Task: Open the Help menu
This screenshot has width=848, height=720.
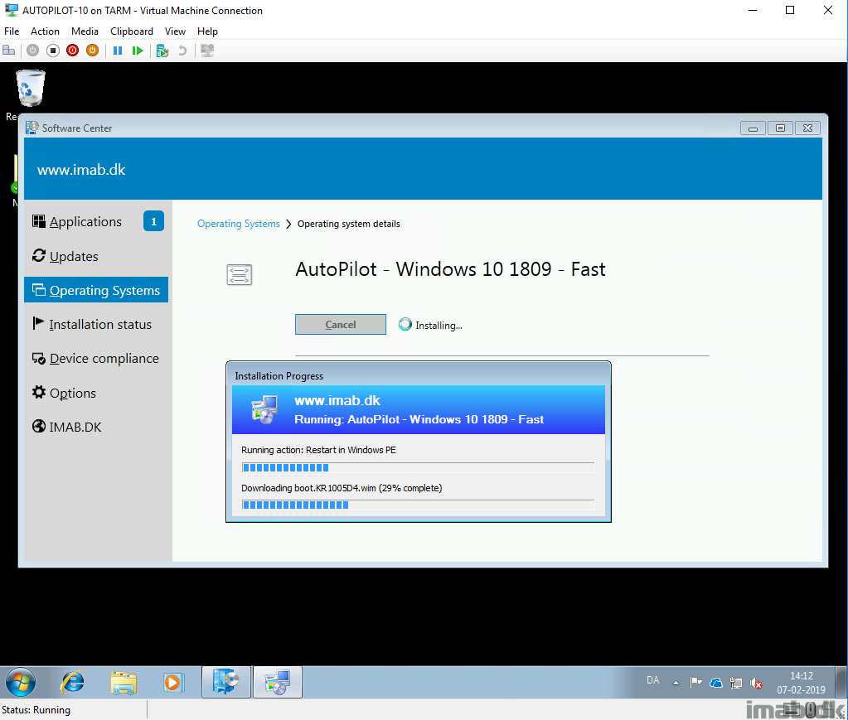Action: click(x=207, y=31)
